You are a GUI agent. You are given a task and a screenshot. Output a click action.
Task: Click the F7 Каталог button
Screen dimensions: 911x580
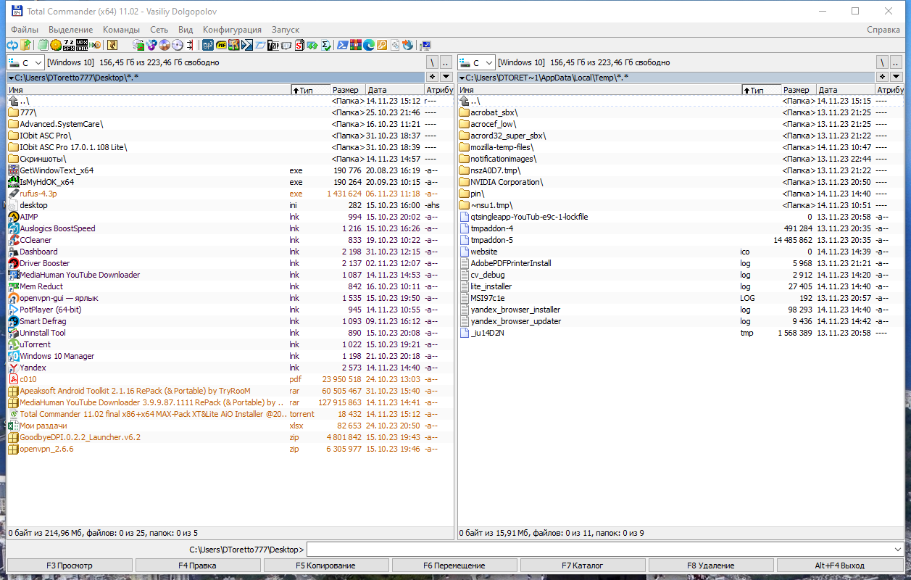pyautogui.click(x=582, y=565)
